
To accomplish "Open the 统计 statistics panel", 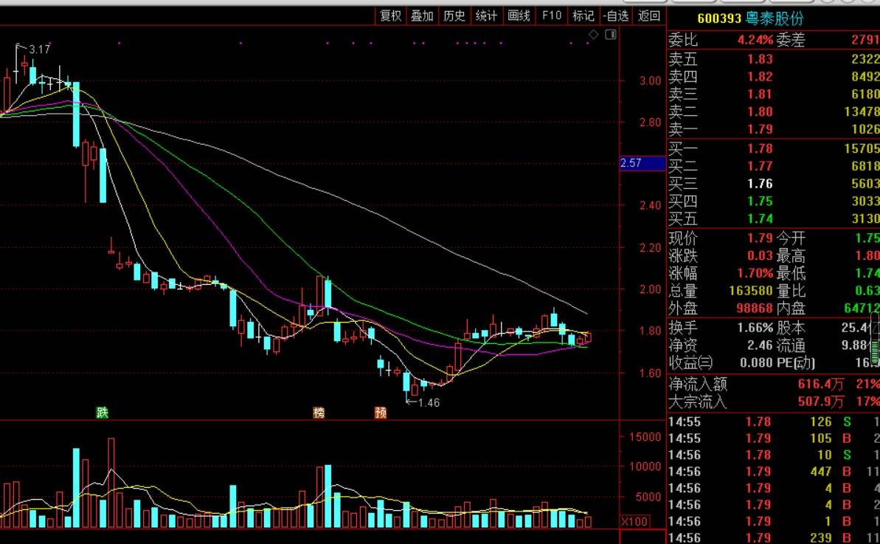I will (x=486, y=16).
